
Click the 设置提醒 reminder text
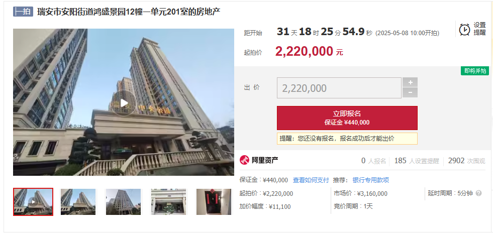[480, 29]
